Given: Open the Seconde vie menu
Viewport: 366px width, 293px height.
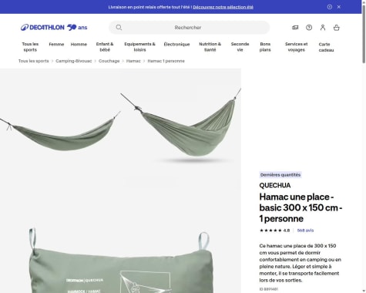Looking at the screenshot, I should [x=240, y=47].
